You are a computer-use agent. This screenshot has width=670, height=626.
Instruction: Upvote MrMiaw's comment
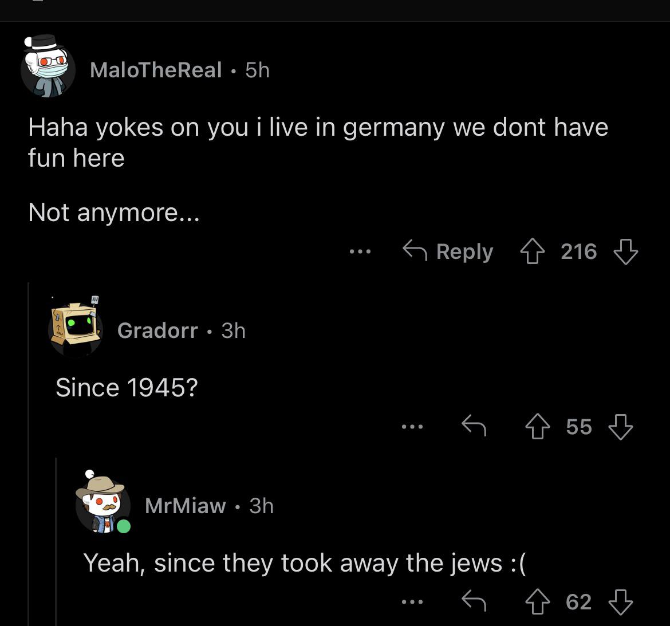(538, 601)
